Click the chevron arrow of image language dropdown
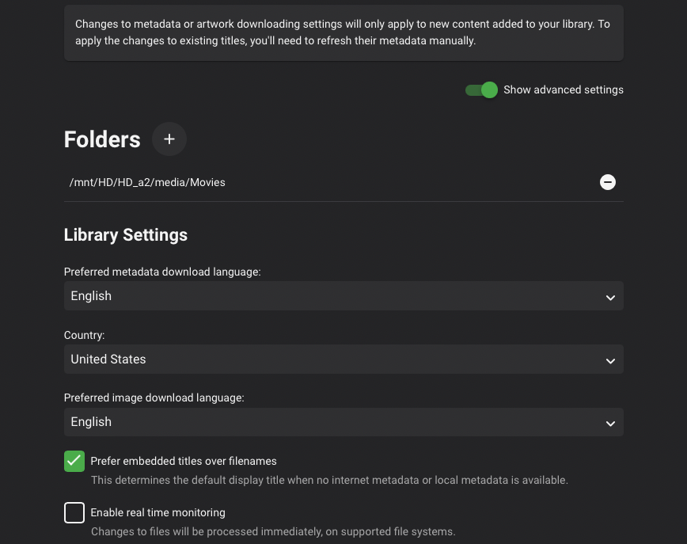This screenshot has height=544, width=687. click(610, 423)
